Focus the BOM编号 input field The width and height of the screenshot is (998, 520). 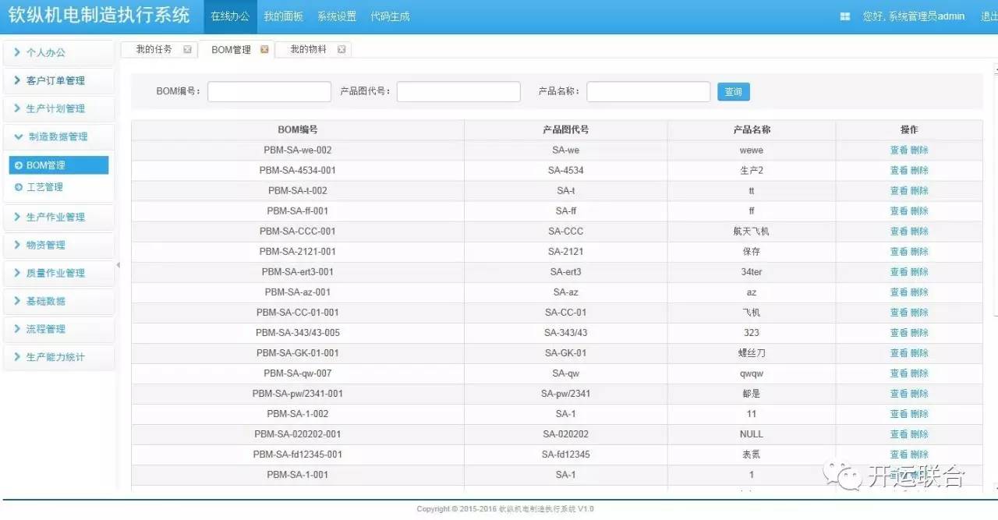coord(269,92)
